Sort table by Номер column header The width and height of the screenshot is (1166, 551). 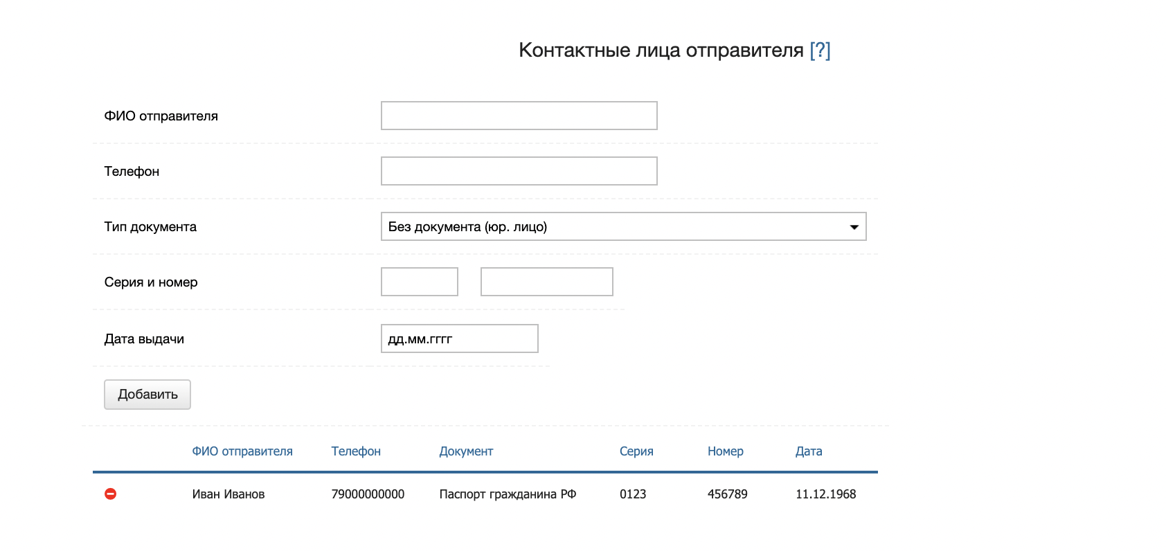point(725,451)
